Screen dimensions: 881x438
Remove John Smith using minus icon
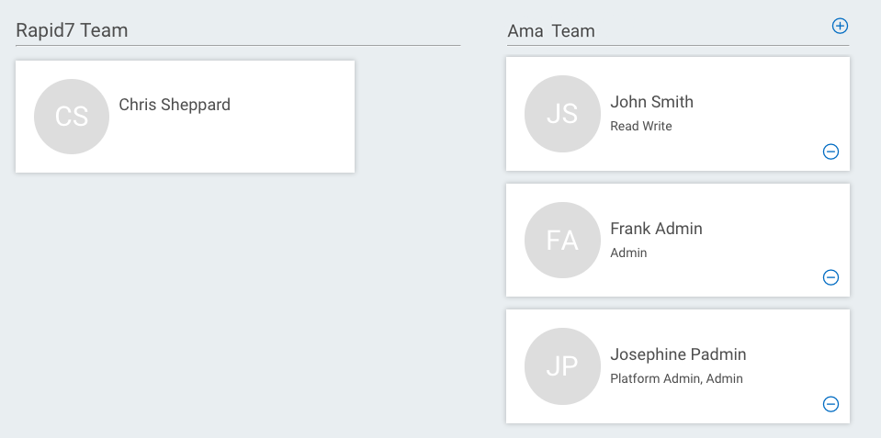coord(830,152)
